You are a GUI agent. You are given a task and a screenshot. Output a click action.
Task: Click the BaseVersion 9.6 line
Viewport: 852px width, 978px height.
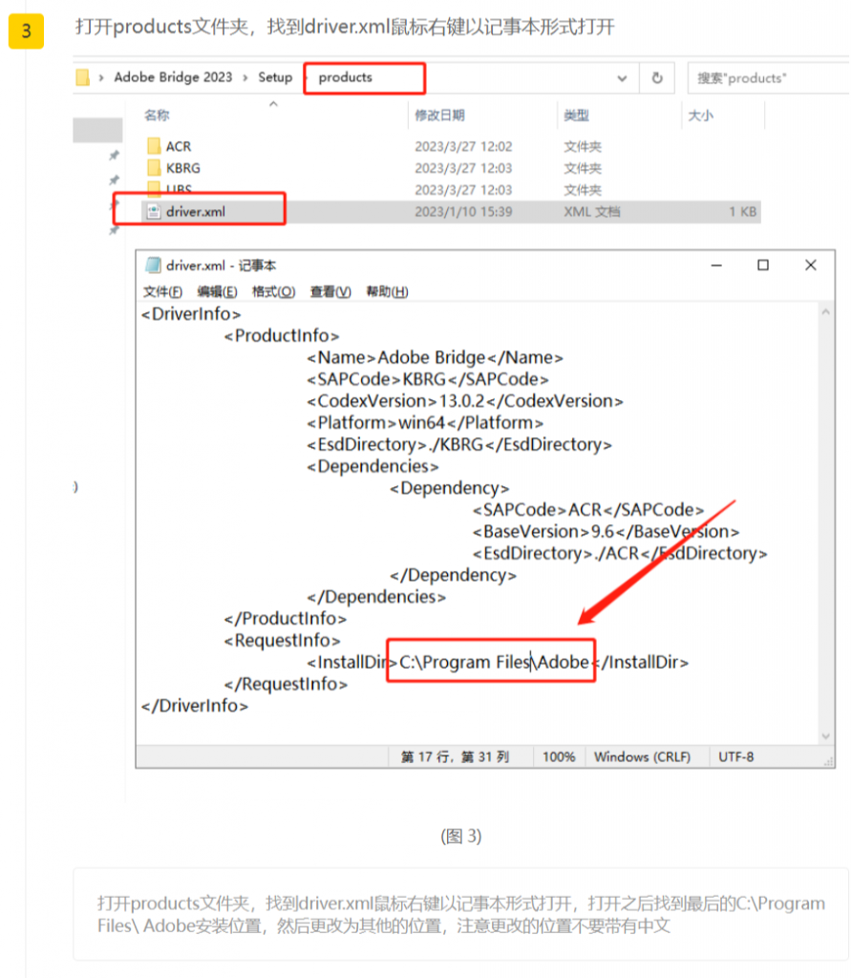tap(607, 531)
